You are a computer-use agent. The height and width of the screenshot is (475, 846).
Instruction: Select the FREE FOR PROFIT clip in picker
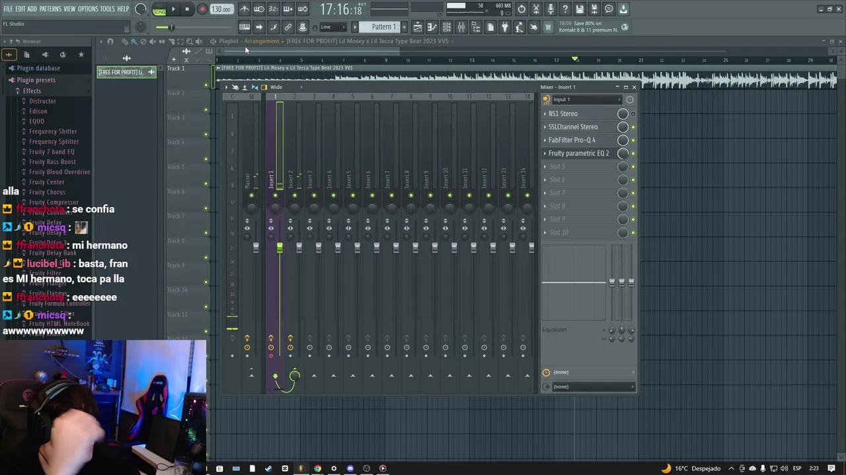(x=126, y=72)
